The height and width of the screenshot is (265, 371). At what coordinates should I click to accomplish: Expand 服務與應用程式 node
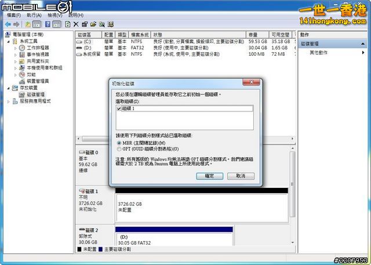tap(9, 101)
